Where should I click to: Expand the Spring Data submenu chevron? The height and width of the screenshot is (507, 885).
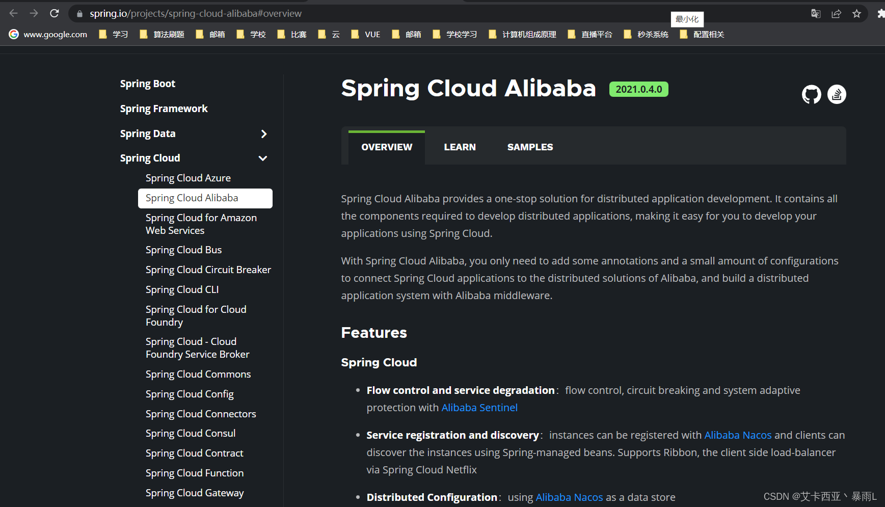[x=263, y=134]
